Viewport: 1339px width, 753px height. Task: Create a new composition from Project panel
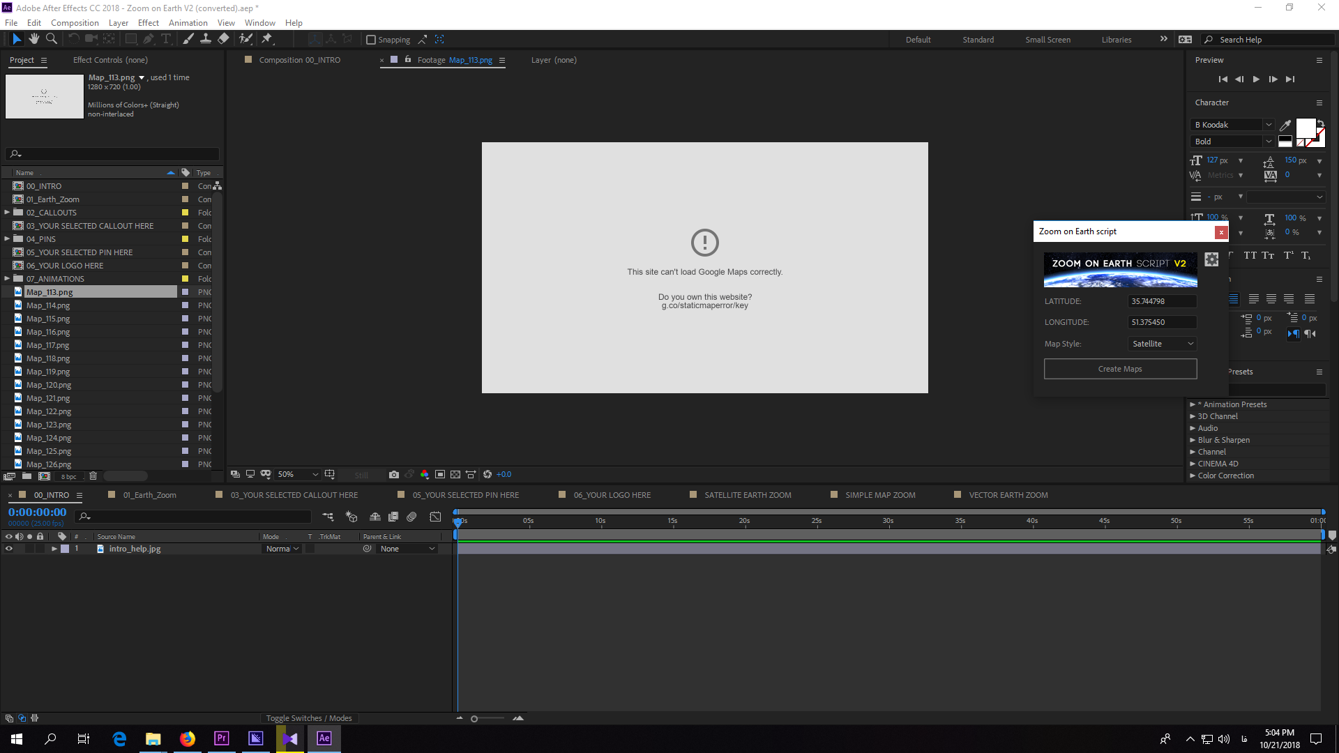(44, 476)
